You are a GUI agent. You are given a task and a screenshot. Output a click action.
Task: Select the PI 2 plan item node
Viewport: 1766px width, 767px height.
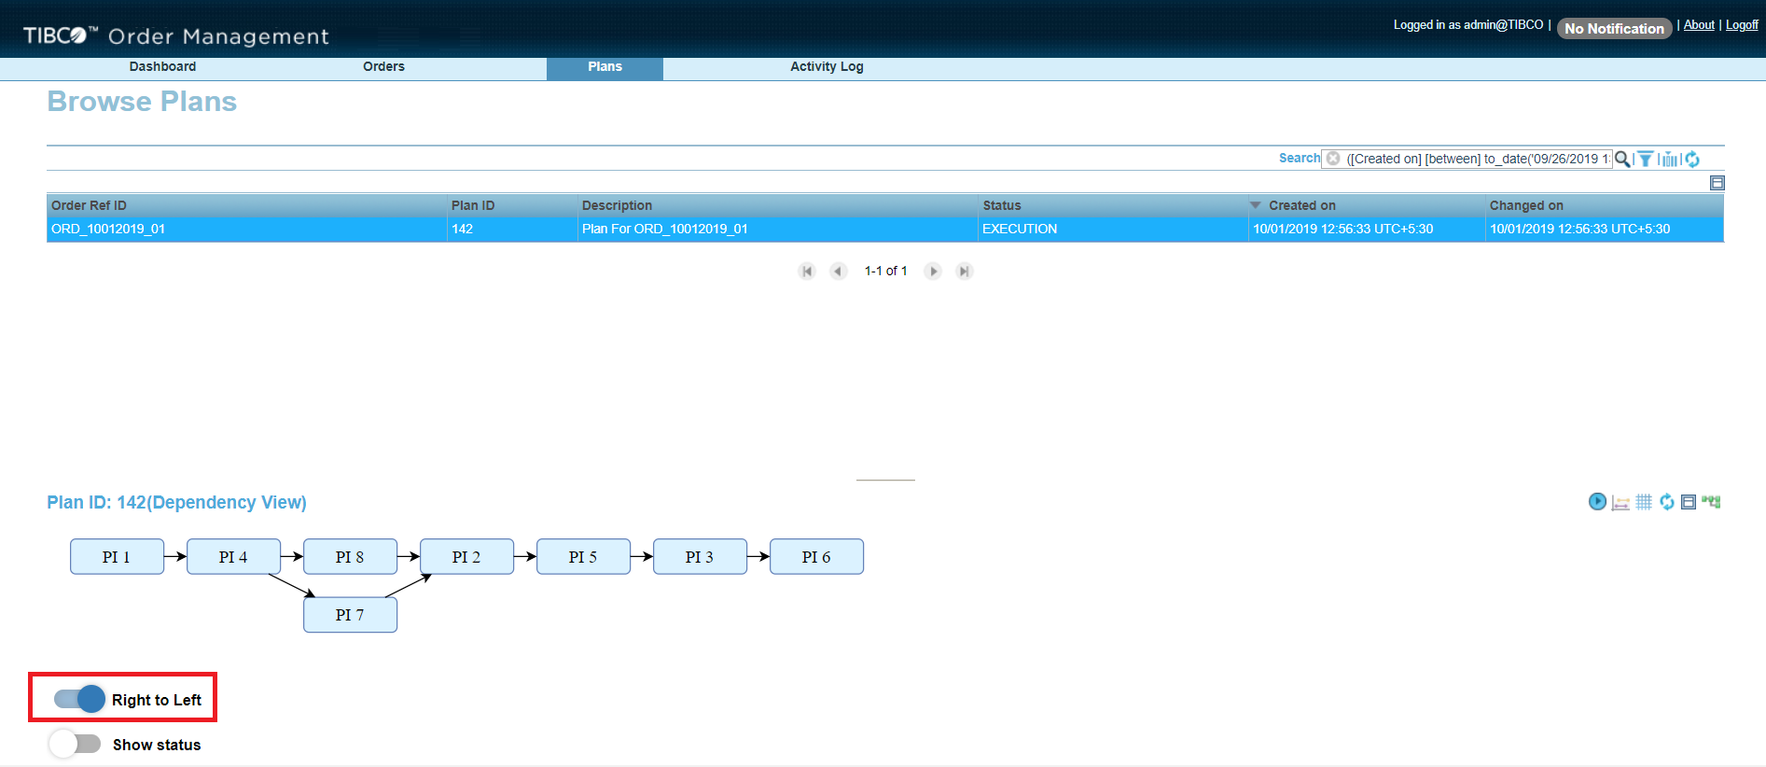[466, 556]
